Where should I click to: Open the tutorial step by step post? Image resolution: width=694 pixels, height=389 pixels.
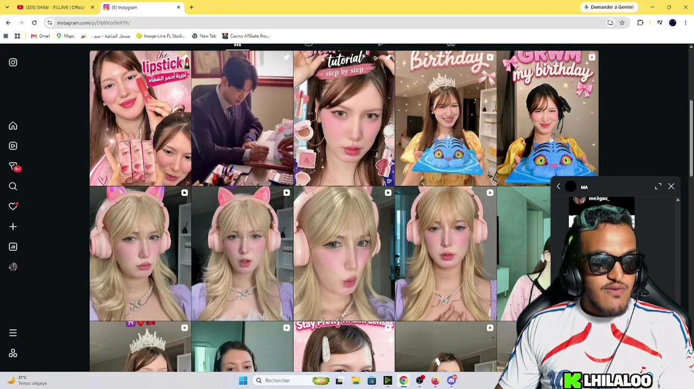(344, 118)
